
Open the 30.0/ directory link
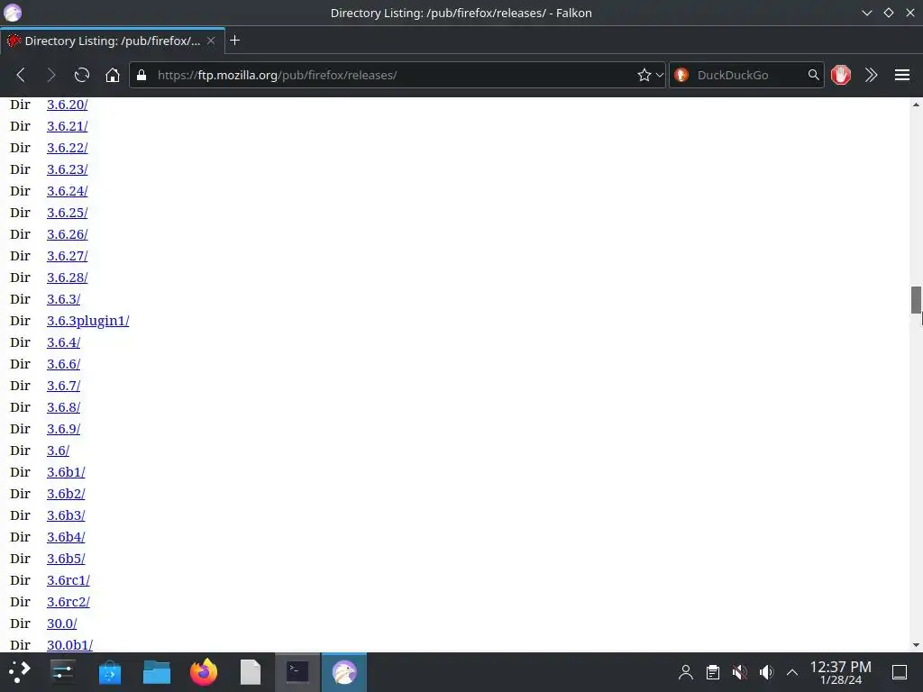point(62,624)
